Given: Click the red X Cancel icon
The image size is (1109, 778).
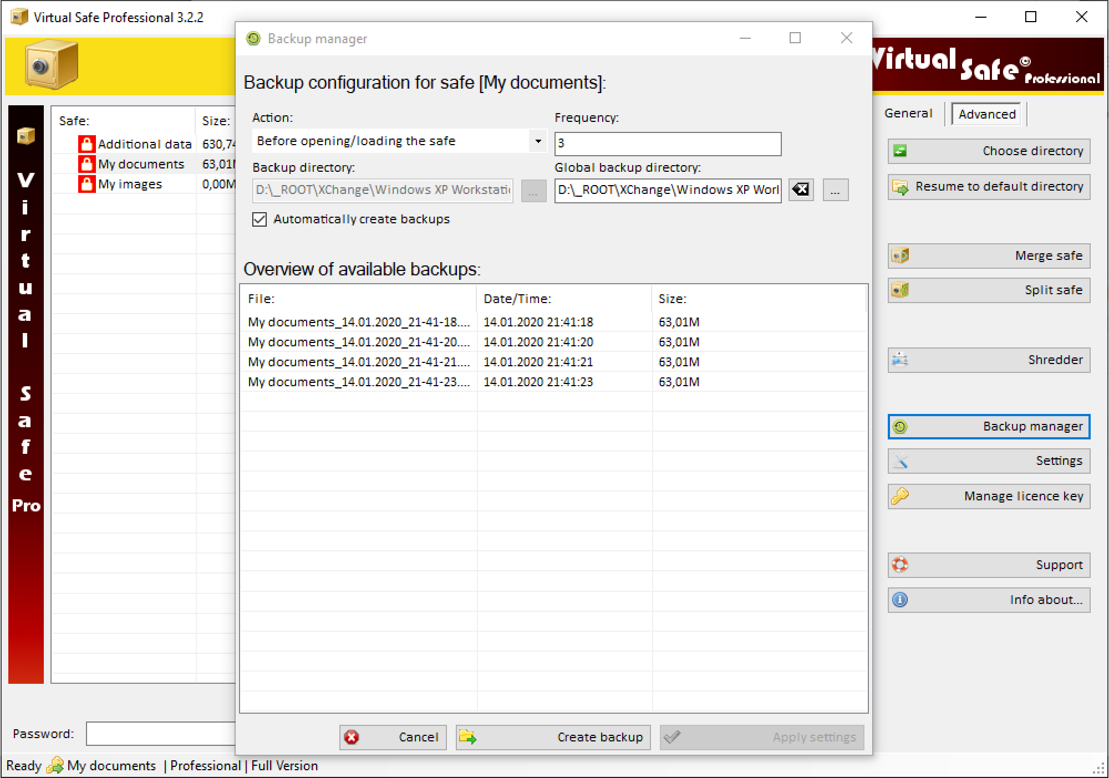Looking at the screenshot, I should pos(352,737).
